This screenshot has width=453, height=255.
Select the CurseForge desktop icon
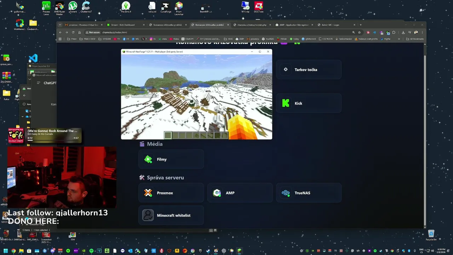tap(166, 7)
